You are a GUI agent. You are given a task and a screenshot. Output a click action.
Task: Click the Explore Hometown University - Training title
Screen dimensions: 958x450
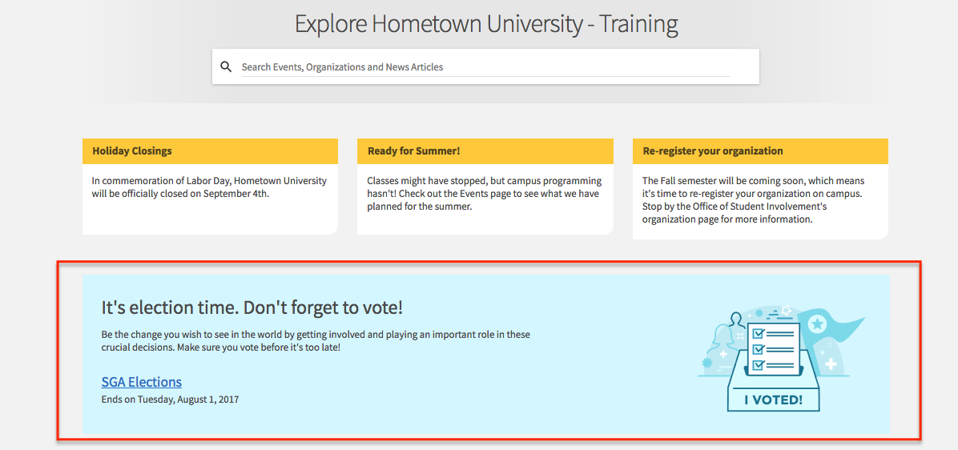(x=486, y=25)
